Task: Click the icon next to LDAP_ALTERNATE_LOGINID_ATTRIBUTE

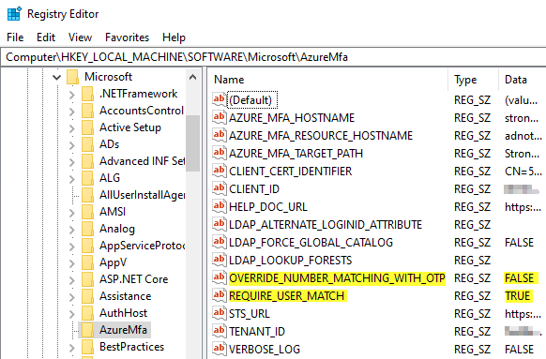Action: point(219,224)
